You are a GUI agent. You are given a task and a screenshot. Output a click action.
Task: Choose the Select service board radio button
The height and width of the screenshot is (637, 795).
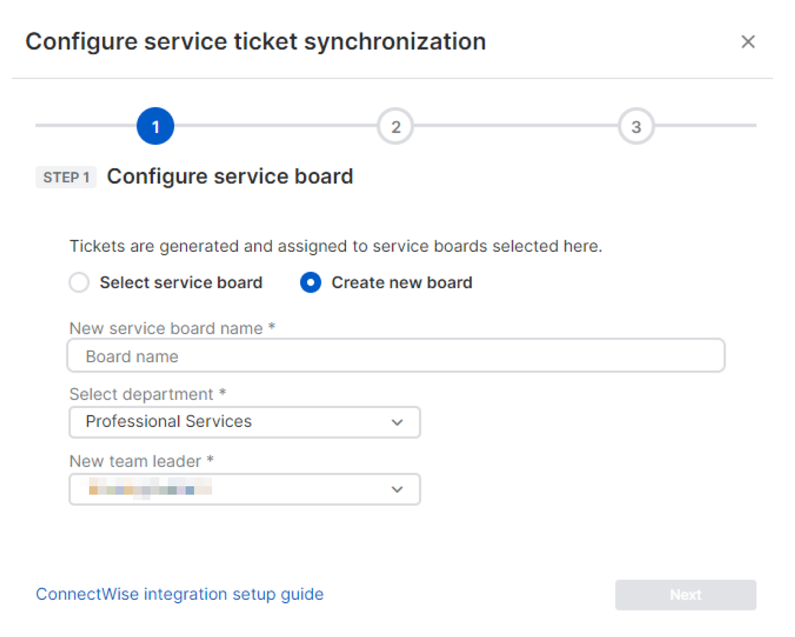[x=79, y=283]
